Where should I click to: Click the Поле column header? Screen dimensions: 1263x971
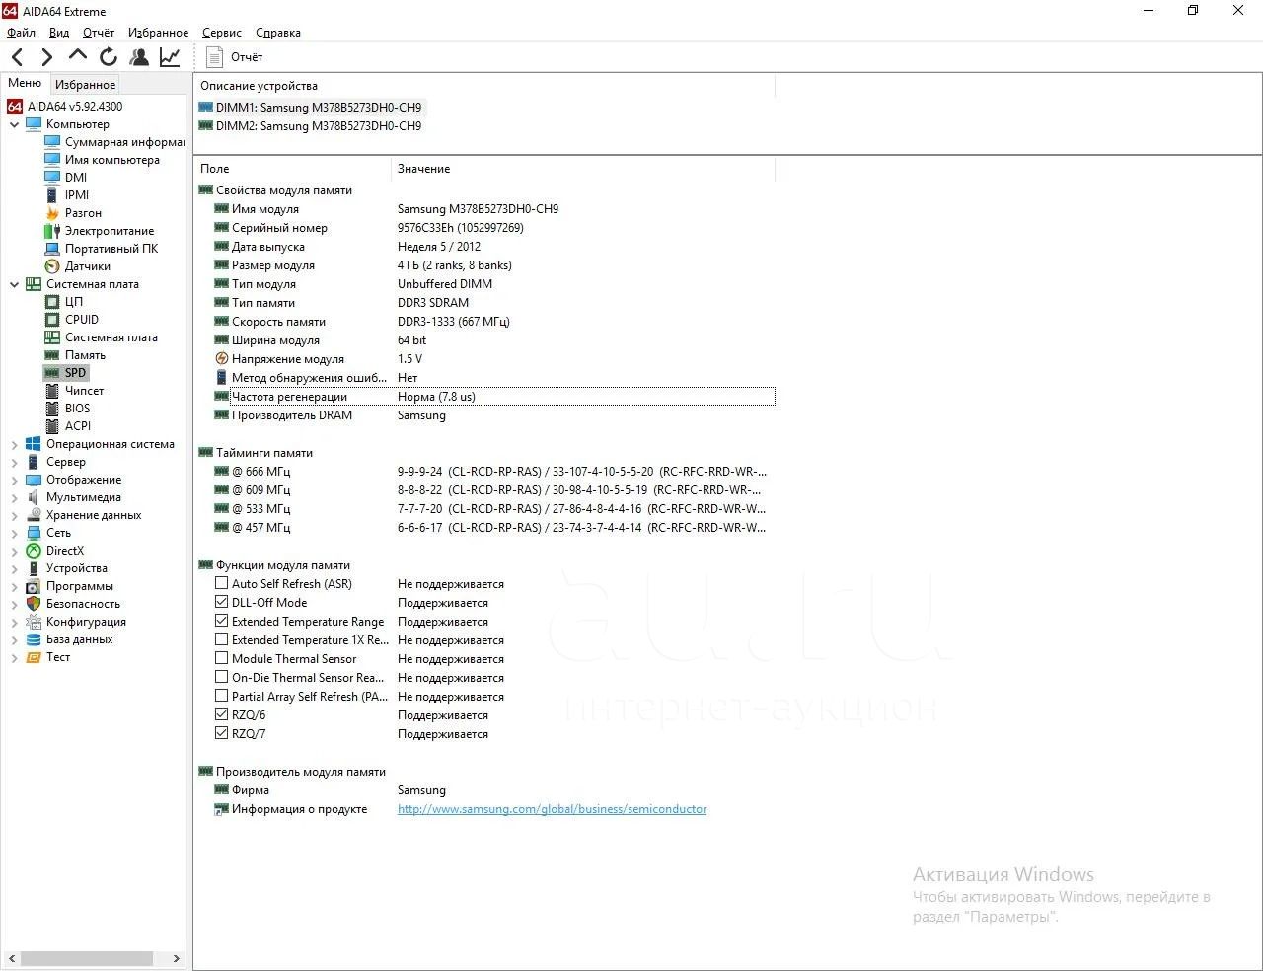(x=293, y=169)
